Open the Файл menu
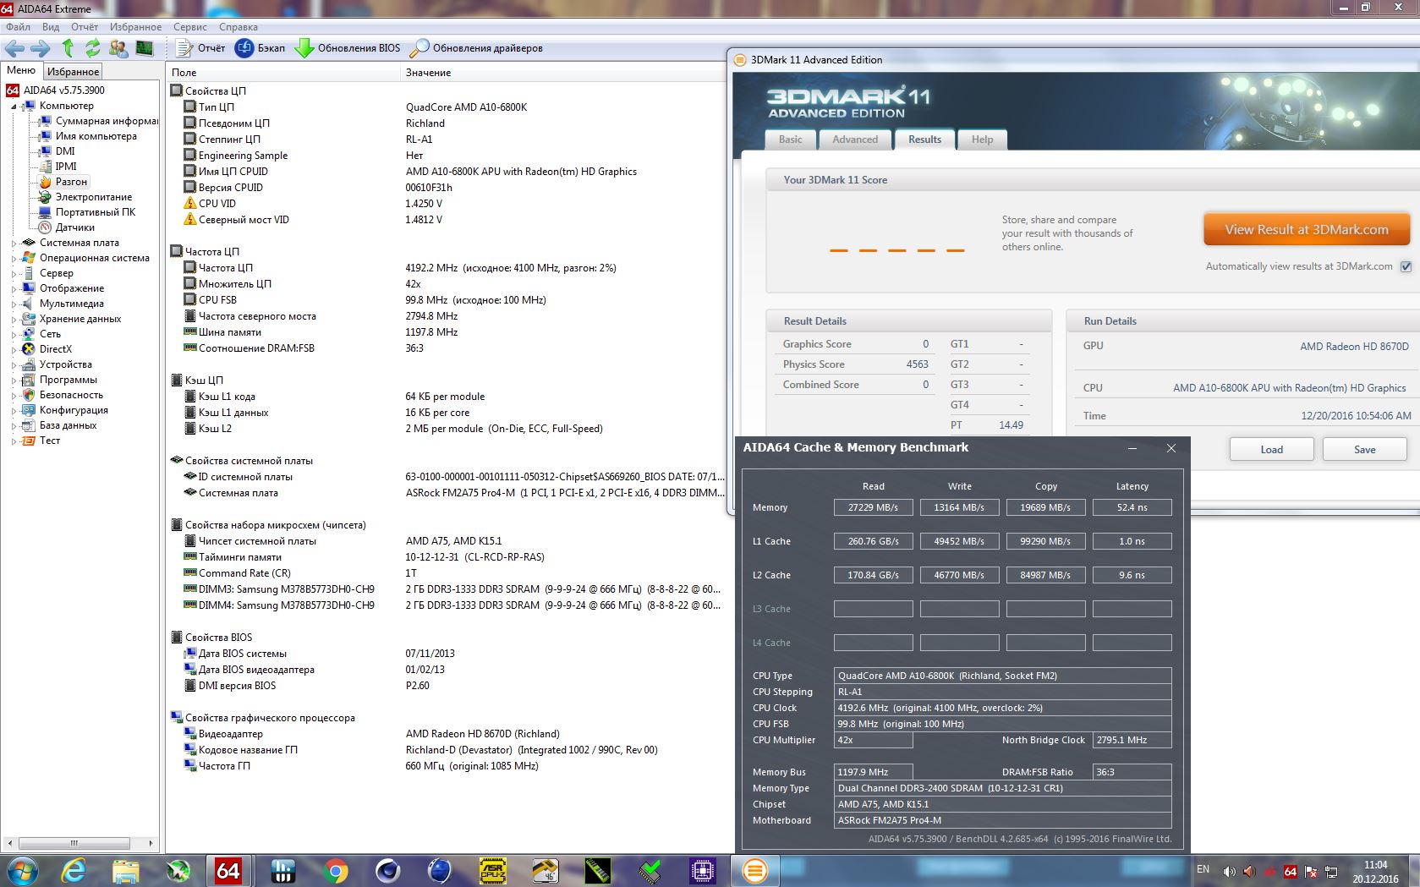 [18, 27]
